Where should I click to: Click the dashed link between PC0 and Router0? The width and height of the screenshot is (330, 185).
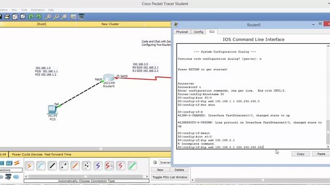coord(80,94)
